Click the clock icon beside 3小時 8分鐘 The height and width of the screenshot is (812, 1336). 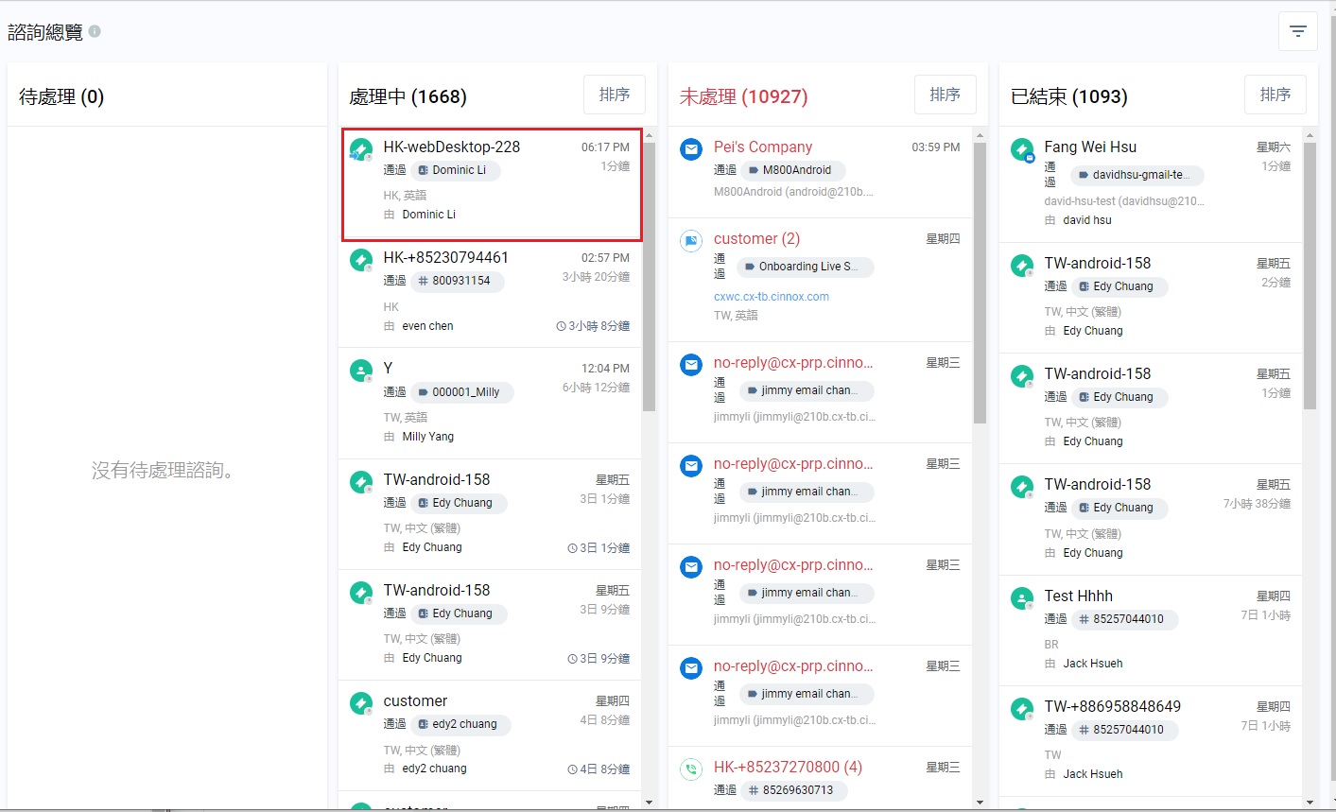coord(562,326)
